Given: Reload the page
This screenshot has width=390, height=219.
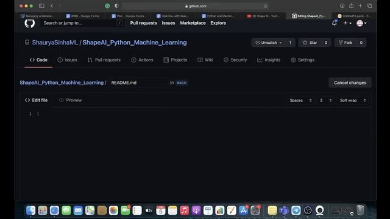Looking at the screenshot, I should (266, 6).
